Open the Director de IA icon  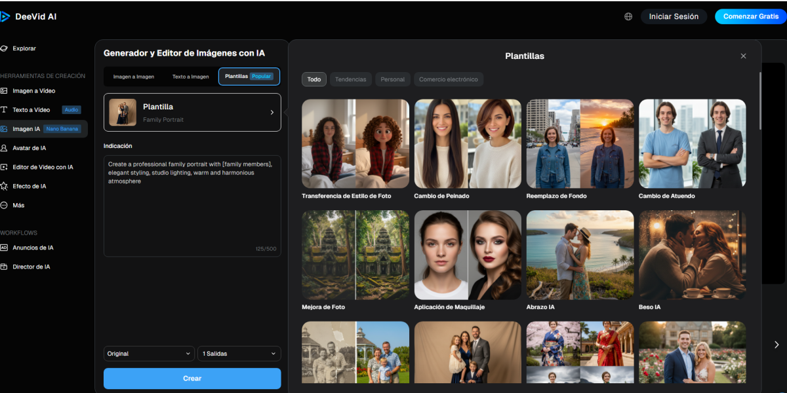click(5, 267)
